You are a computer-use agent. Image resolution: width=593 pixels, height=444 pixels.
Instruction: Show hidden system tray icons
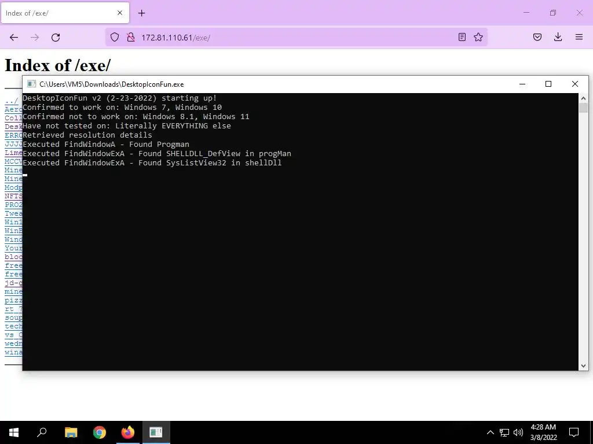click(x=490, y=432)
